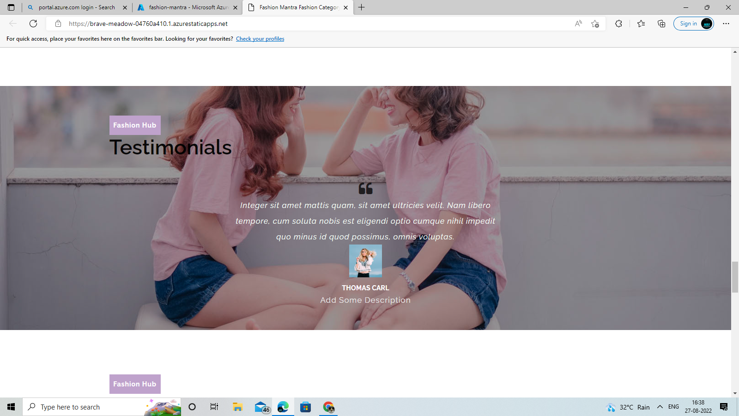Open Microsoft Store from taskbar
Viewport: 739px width, 416px height.
pyautogui.click(x=305, y=407)
